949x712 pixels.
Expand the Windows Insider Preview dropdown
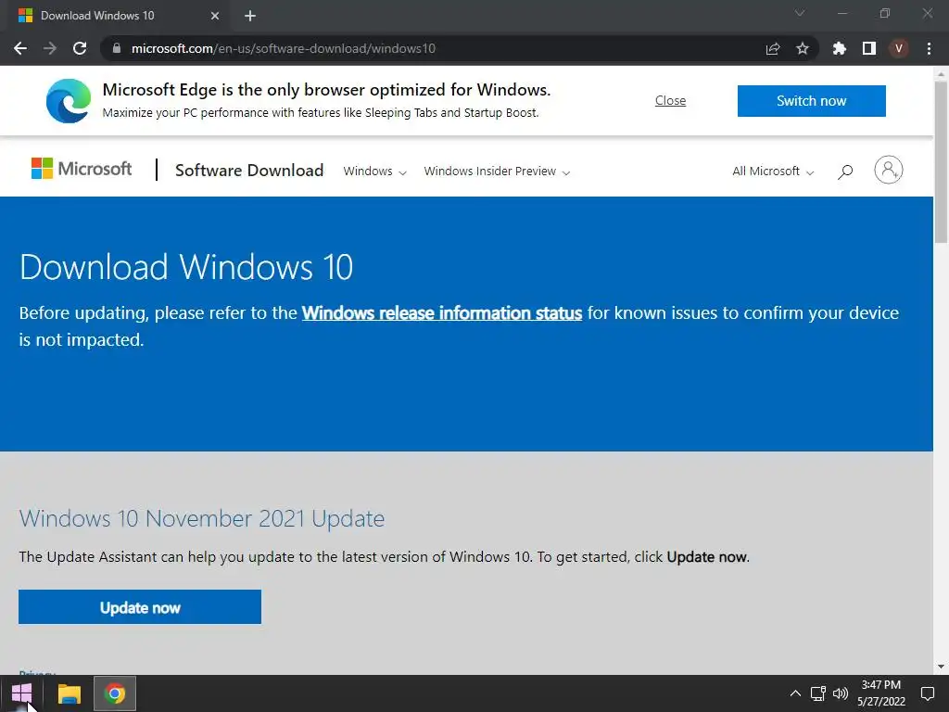click(x=497, y=172)
